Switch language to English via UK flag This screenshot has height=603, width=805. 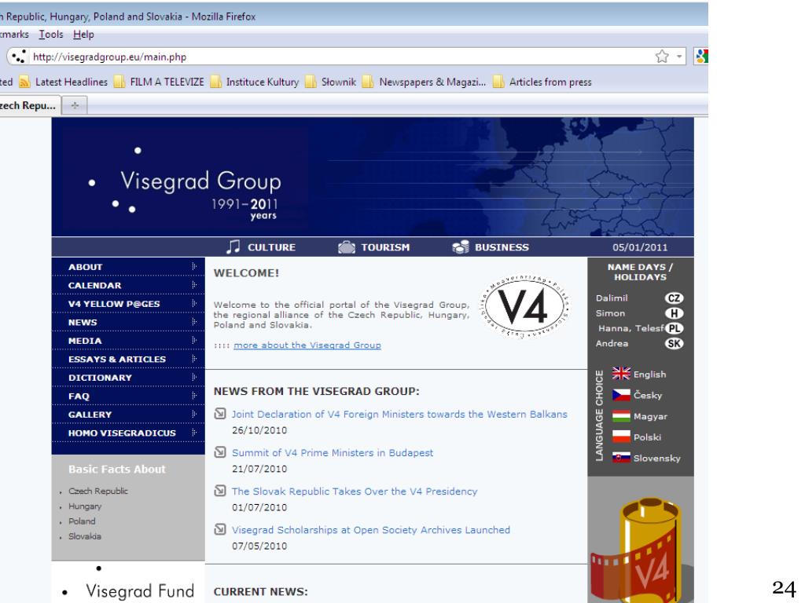tap(621, 374)
